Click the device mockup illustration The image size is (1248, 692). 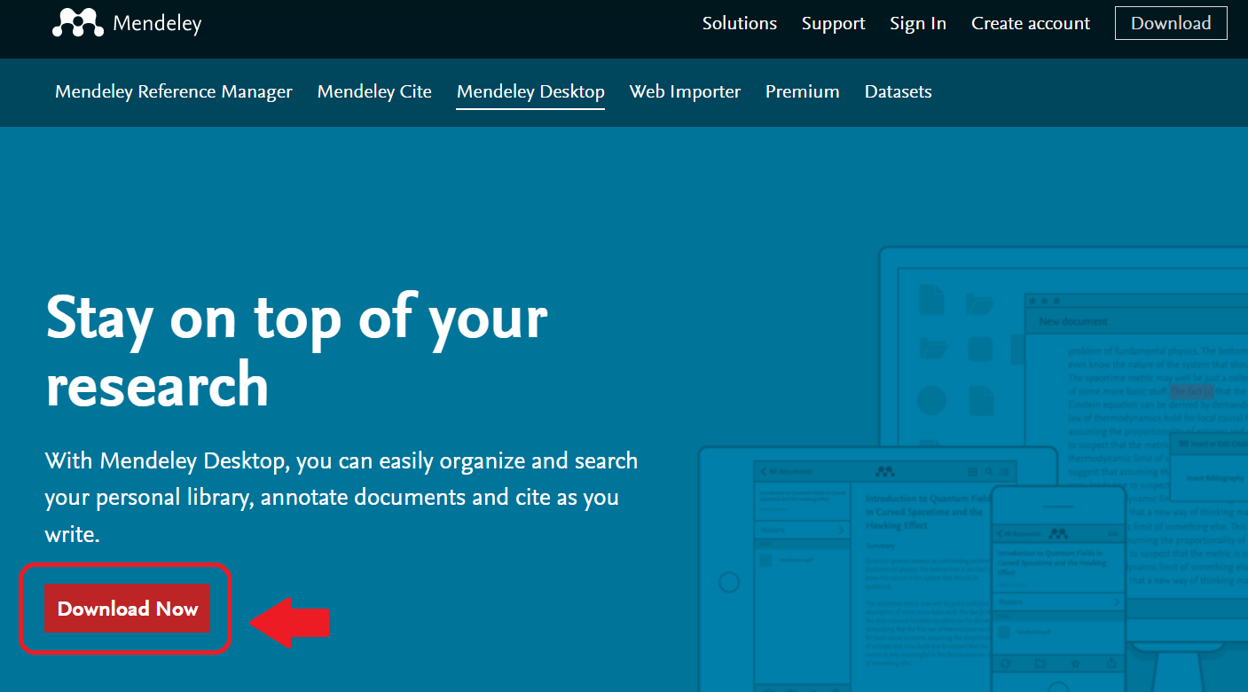[x=973, y=470]
